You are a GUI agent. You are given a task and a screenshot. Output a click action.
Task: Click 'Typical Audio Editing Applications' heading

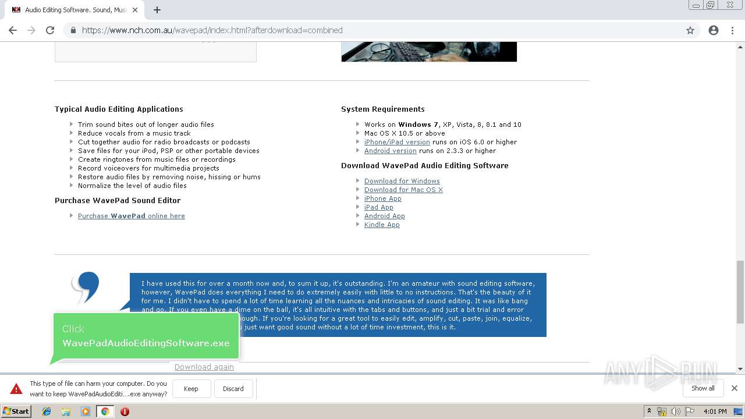click(119, 109)
